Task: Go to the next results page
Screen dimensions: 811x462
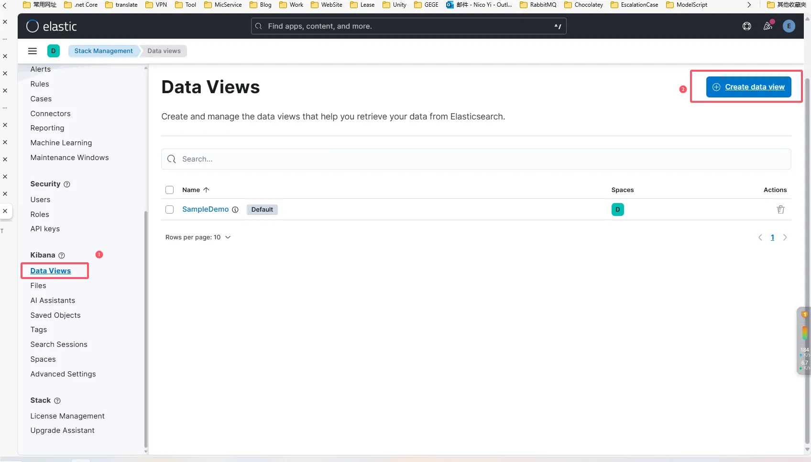Action: pos(785,237)
